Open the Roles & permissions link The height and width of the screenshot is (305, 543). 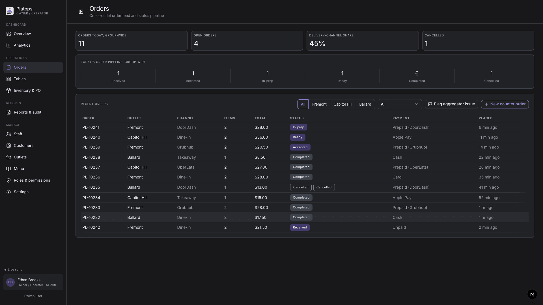click(x=33, y=180)
